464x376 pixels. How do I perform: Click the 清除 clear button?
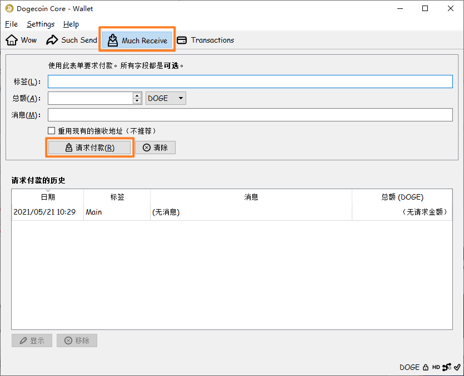[156, 148]
